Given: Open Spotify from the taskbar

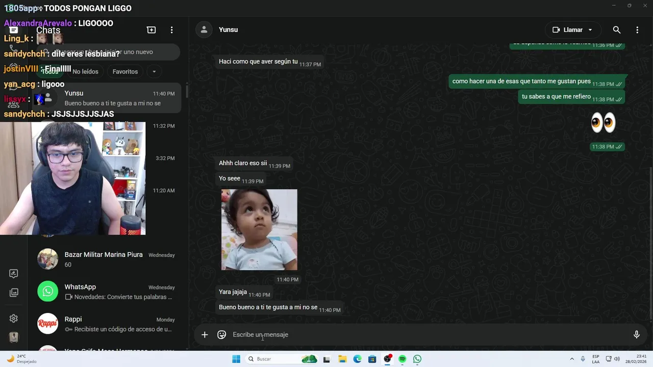Looking at the screenshot, I should 403,359.
